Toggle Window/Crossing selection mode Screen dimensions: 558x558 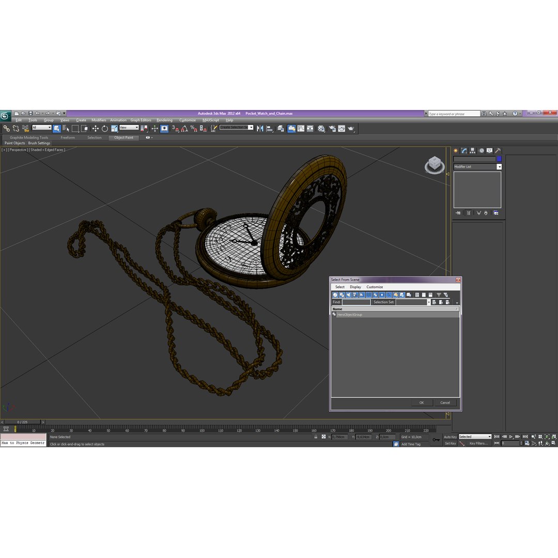coord(84,129)
